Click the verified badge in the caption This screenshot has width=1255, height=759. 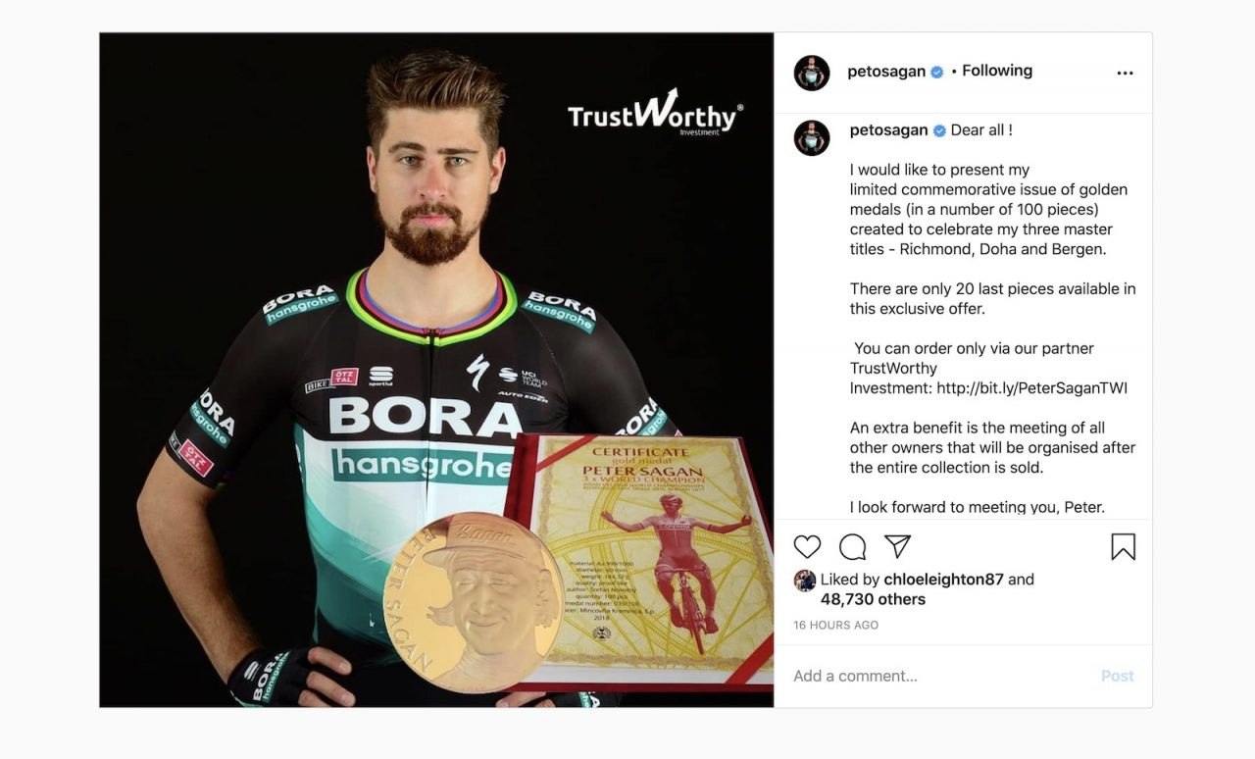pos(939,130)
